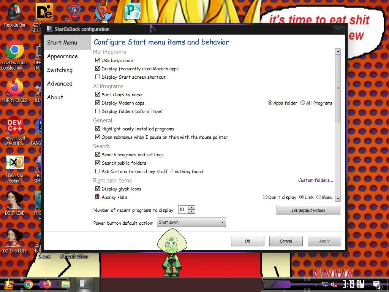Open the Custom folders link
The image size is (389, 292).
[x=315, y=180]
